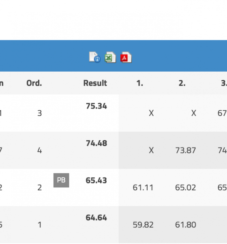
Task: Sort by the Result column header
Action: [95, 83]
